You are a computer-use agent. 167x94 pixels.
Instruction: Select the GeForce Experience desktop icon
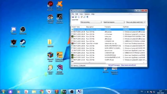pos(59,19)
